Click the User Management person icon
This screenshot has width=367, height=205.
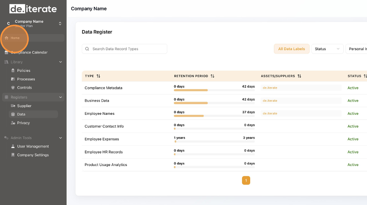(13, 146)
